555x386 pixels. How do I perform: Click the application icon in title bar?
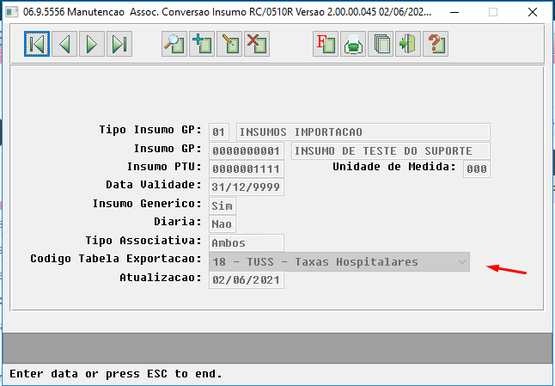pyautogui.click(x=12, y=12)
